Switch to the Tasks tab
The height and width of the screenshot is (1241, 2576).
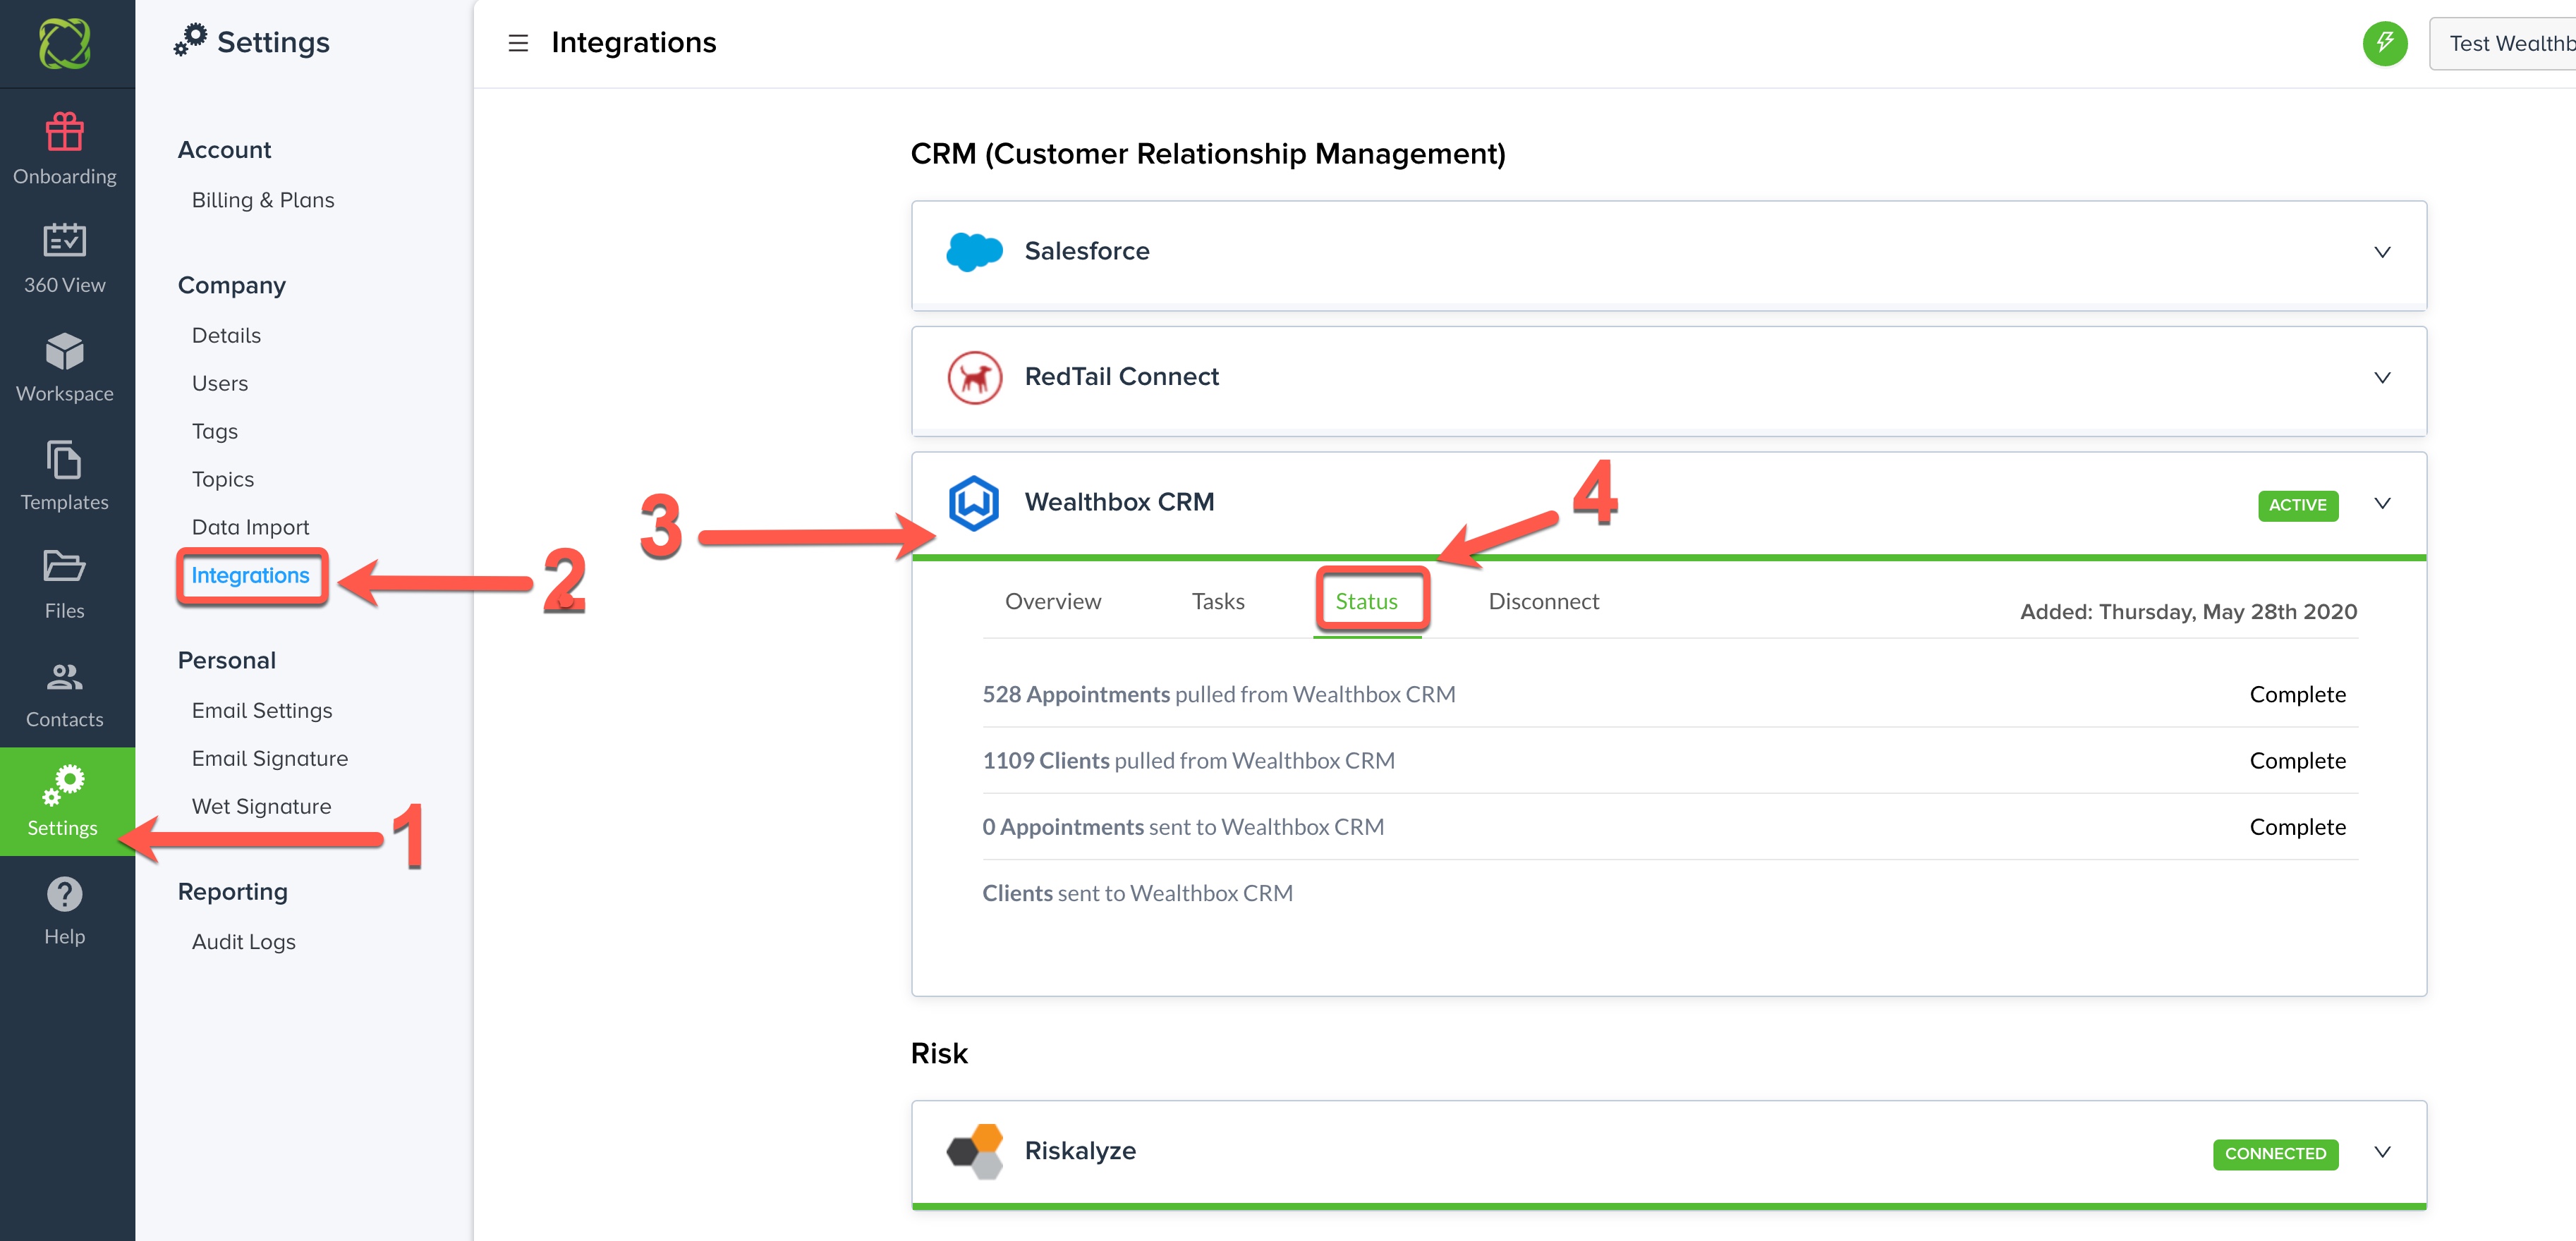1217,601
